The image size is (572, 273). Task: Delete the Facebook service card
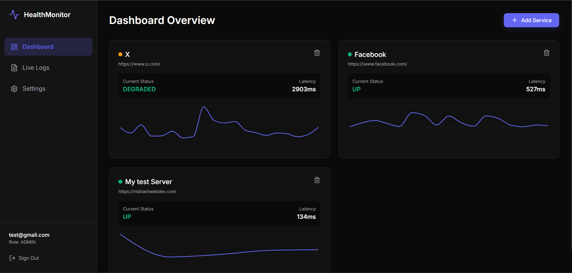coord(547,53)
